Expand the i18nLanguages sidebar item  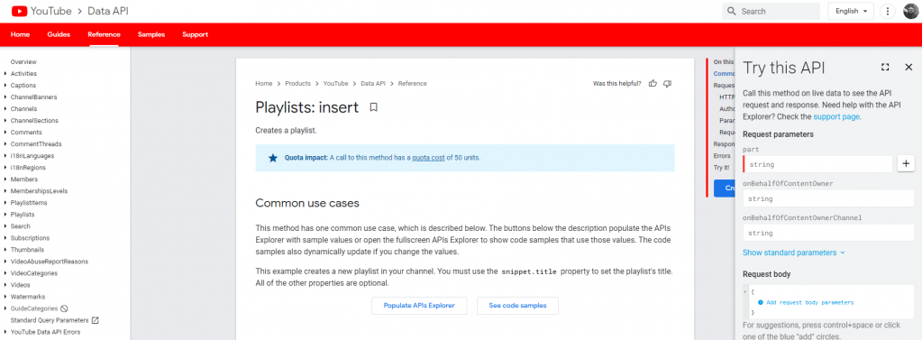[x=5, y=156]
